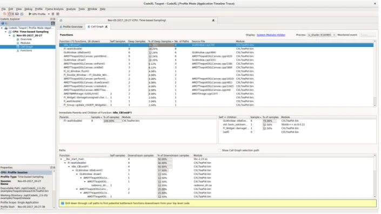Viewport: 381px width, 214px height.
Task: Collapse the CPU: Time-based Sampling node
Action: pos(6,32)
